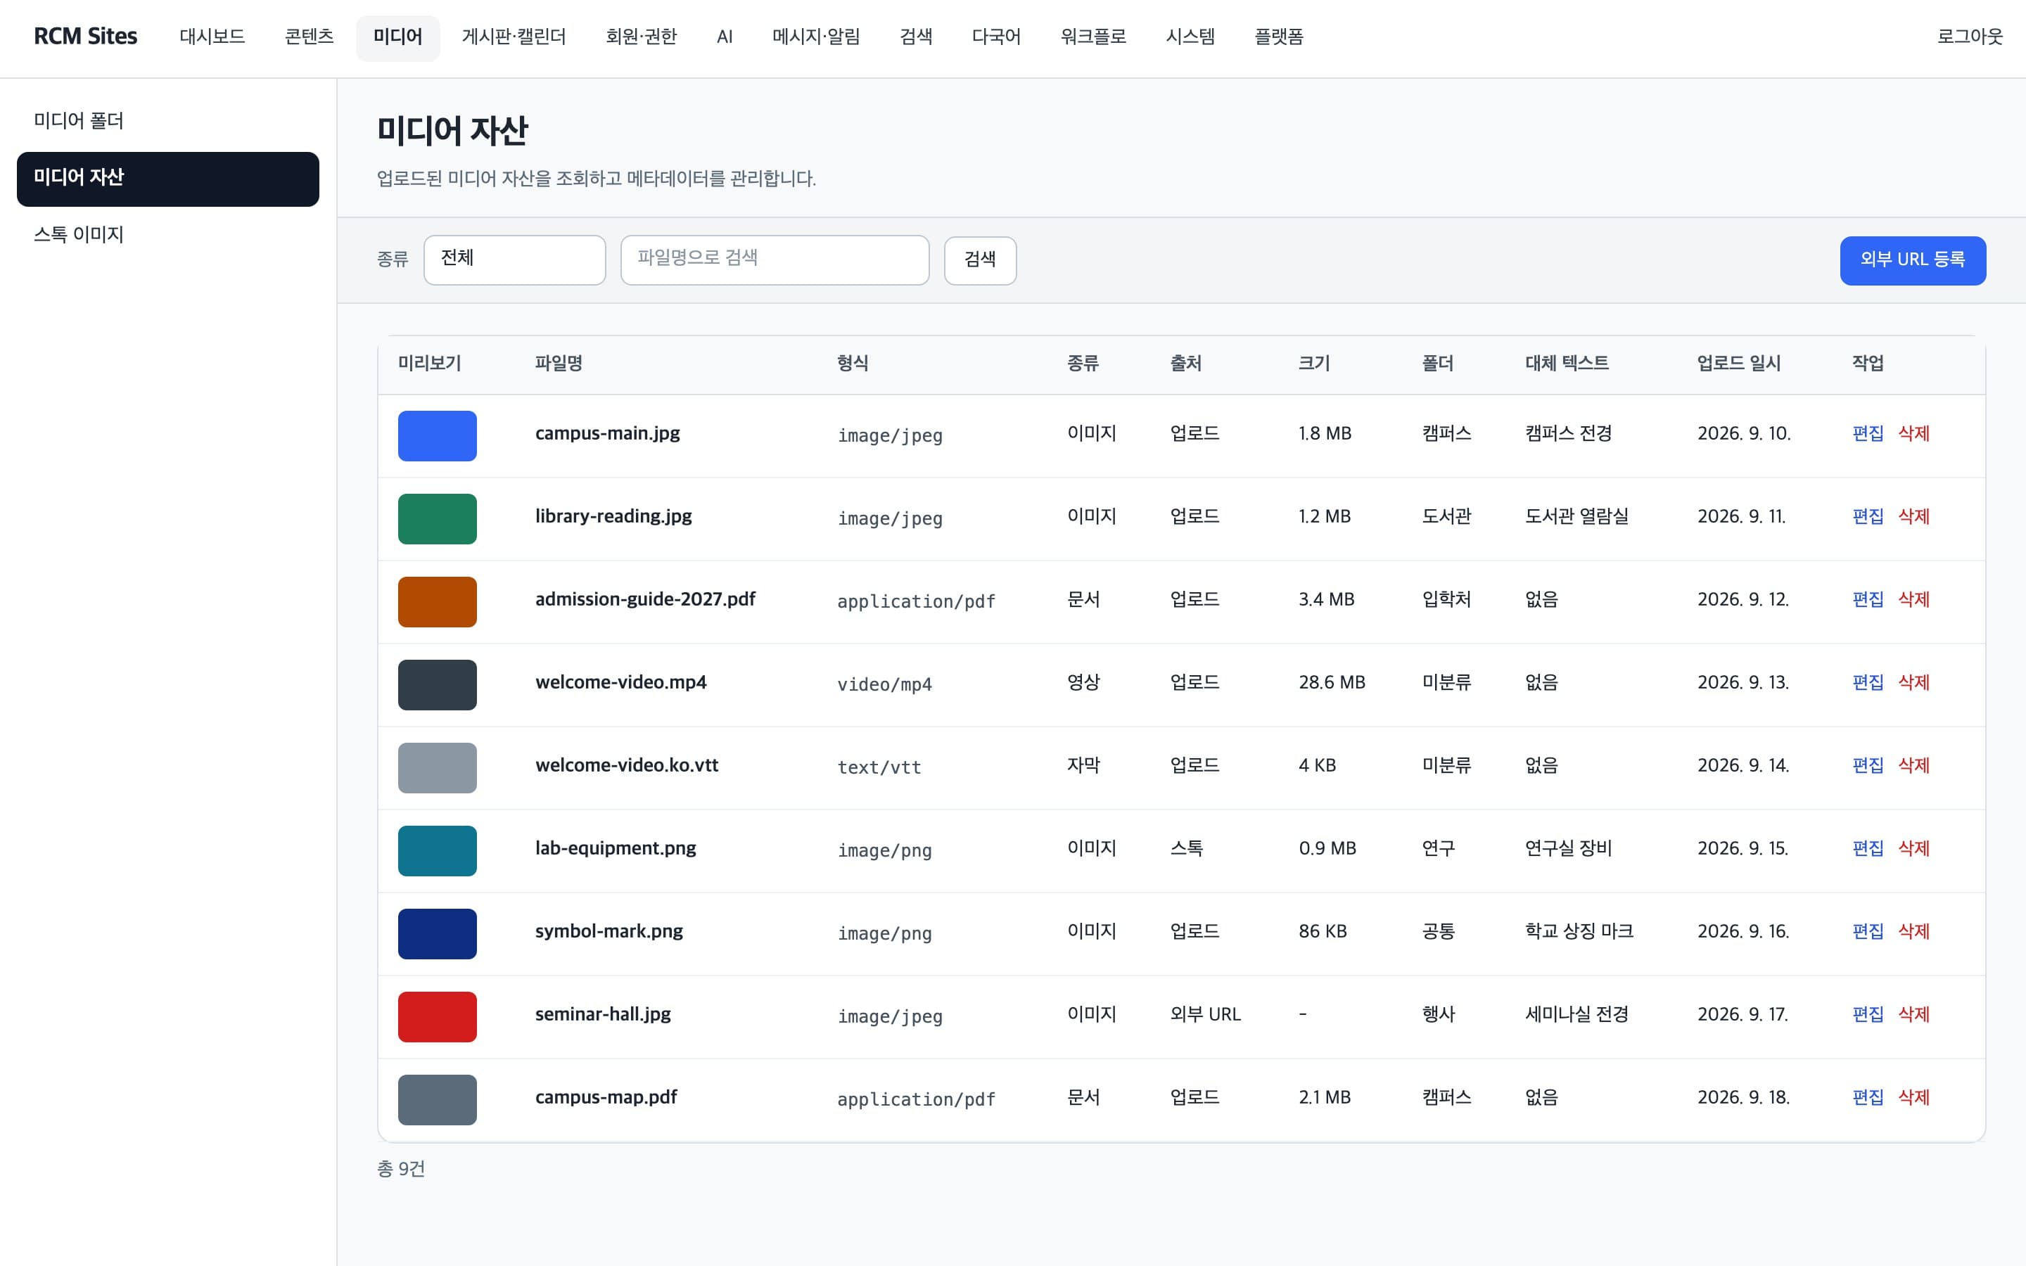The width and height of the screenshot is (2026, 1266).
Task: Open the 회원·권한 menu
Action: (642, 37)
